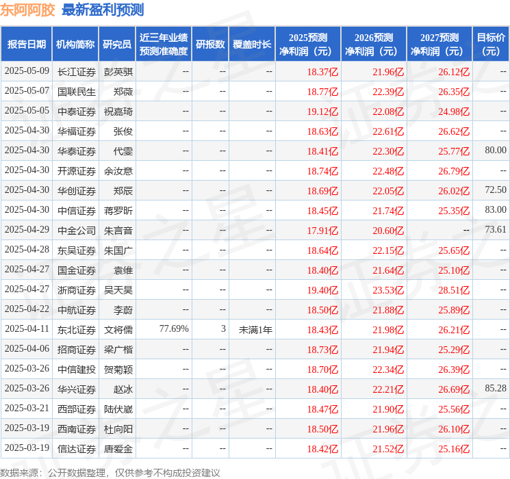Screen dimensions: 510x479
Task: Click the 2026预测净利润 column header
Action: (373, 44)
